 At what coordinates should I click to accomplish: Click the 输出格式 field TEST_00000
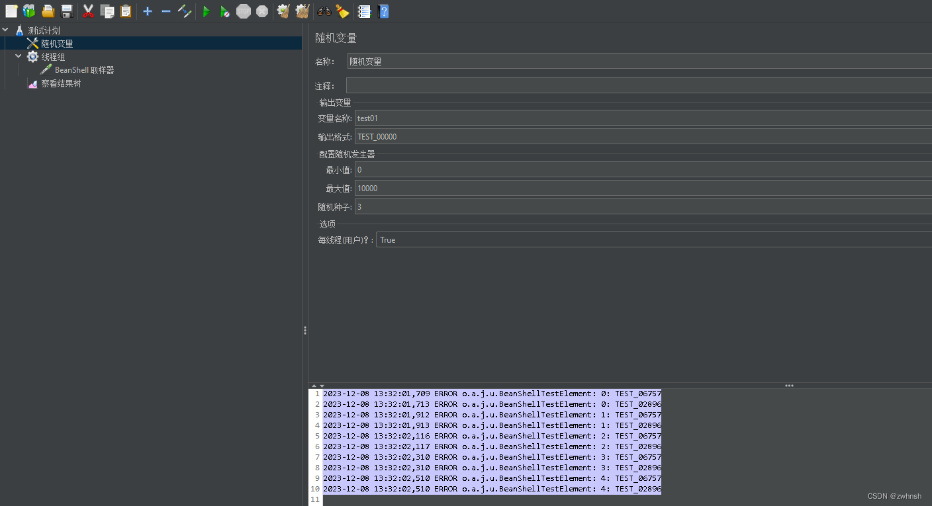pos(643,137)
